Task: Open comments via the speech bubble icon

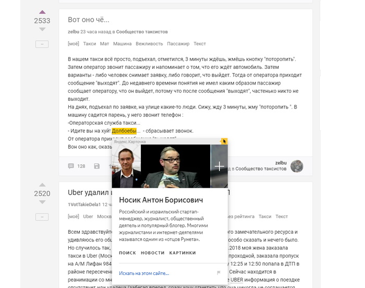Action: click(x=71, y=166)
